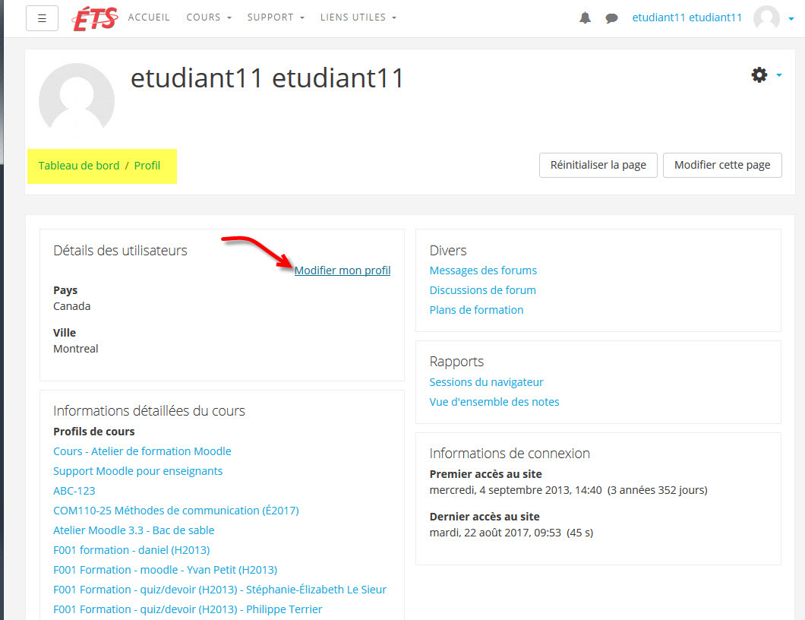The width and height of the screenshot is (805, 620).
Task: Open the messages chat bubble icon
Action: [x=611, y=18]
